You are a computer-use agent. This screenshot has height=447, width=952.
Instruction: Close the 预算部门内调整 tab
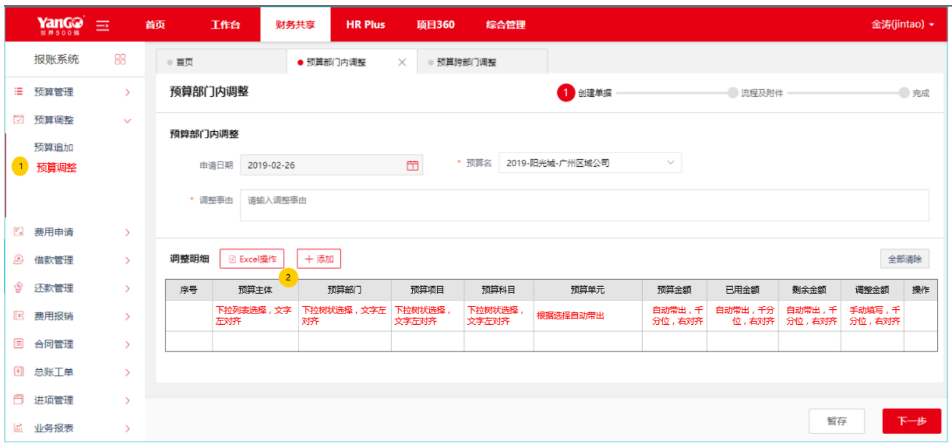402,62
